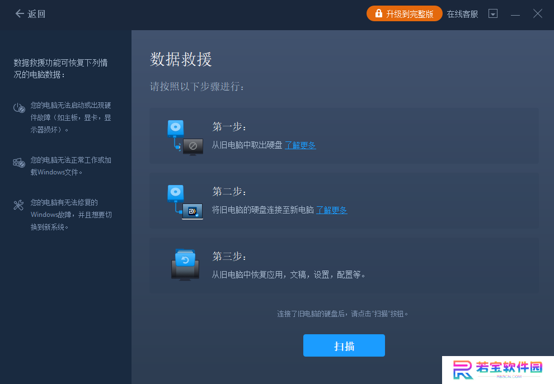Minimize the window
The image size is (554, 384).
515,15
